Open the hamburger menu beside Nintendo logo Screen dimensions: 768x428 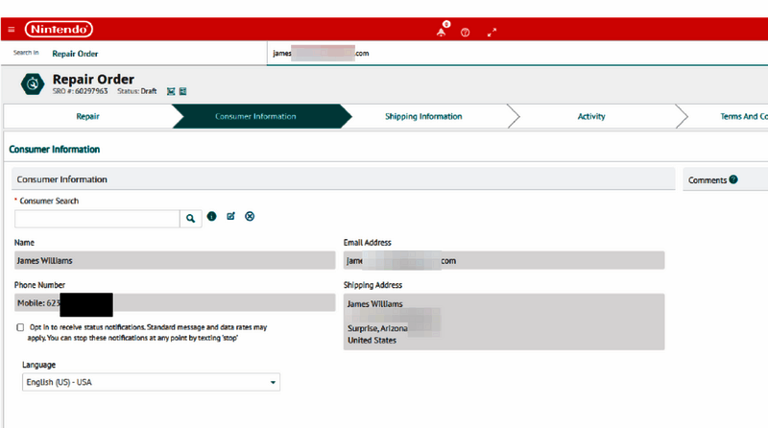coord(12,30)
